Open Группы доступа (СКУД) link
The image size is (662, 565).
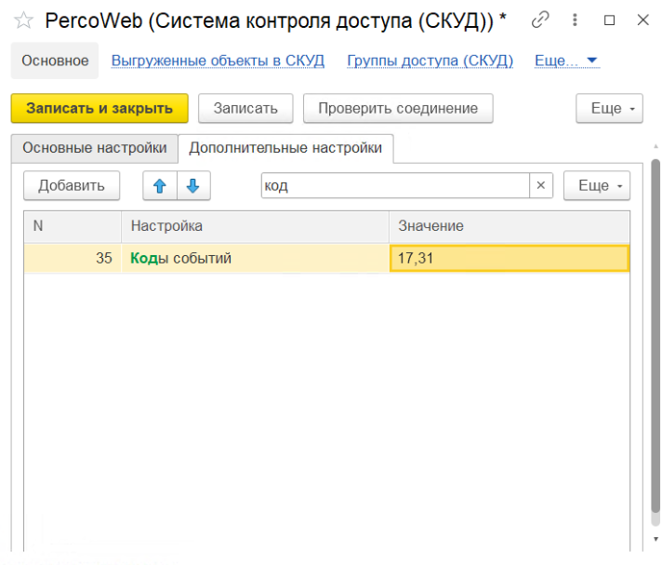[430, 61]
